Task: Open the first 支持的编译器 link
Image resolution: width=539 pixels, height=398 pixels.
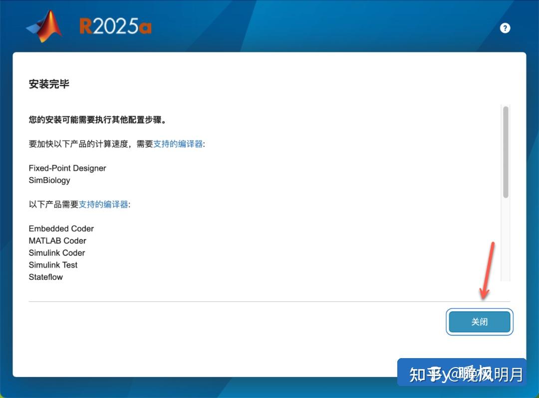Action: (x=178, y=144)
